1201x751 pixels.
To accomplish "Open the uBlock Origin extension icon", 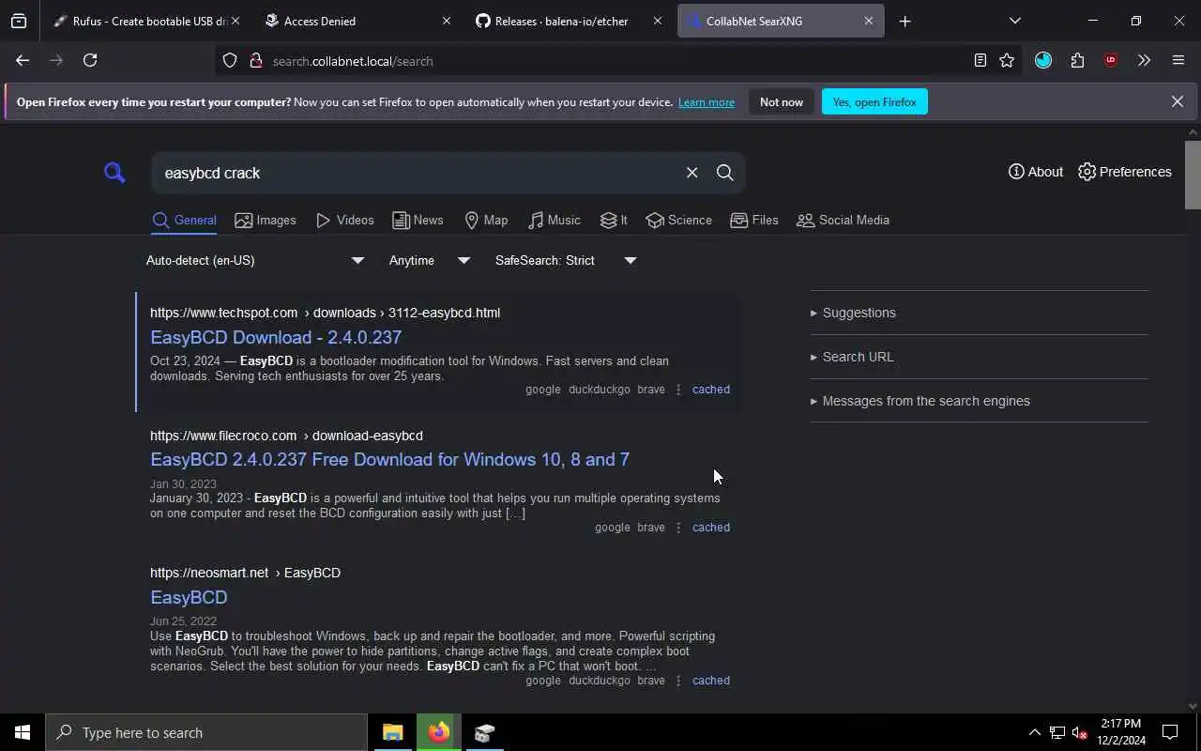I will point(1111,60).
